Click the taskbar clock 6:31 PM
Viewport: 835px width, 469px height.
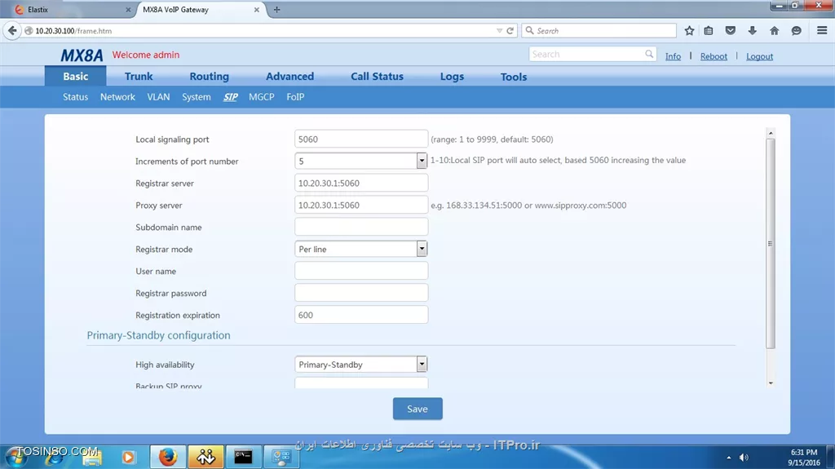point(803,452)
